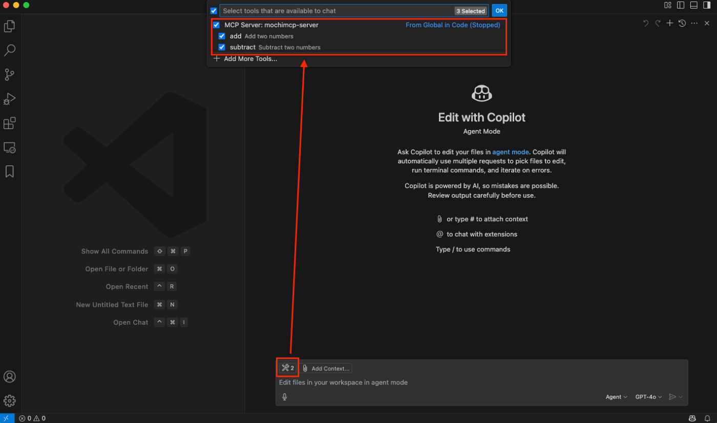Toggle the select-all tools checkbox
717x423 pixels.
coord(214,11)
